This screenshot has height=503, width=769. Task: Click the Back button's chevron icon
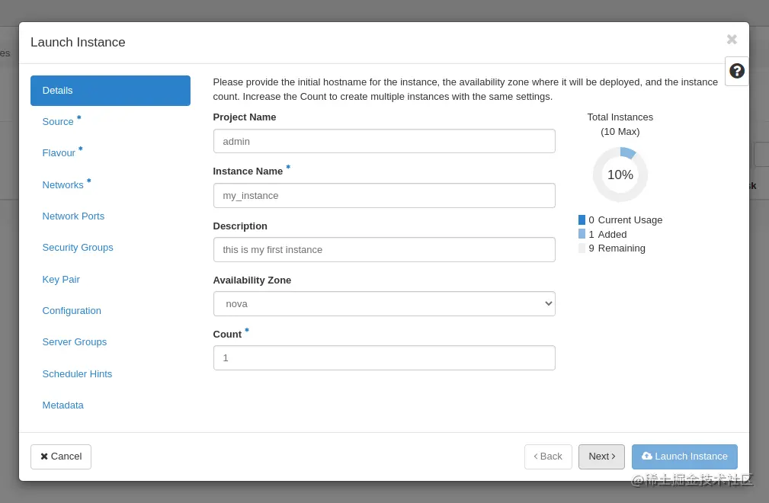point(537,456)
